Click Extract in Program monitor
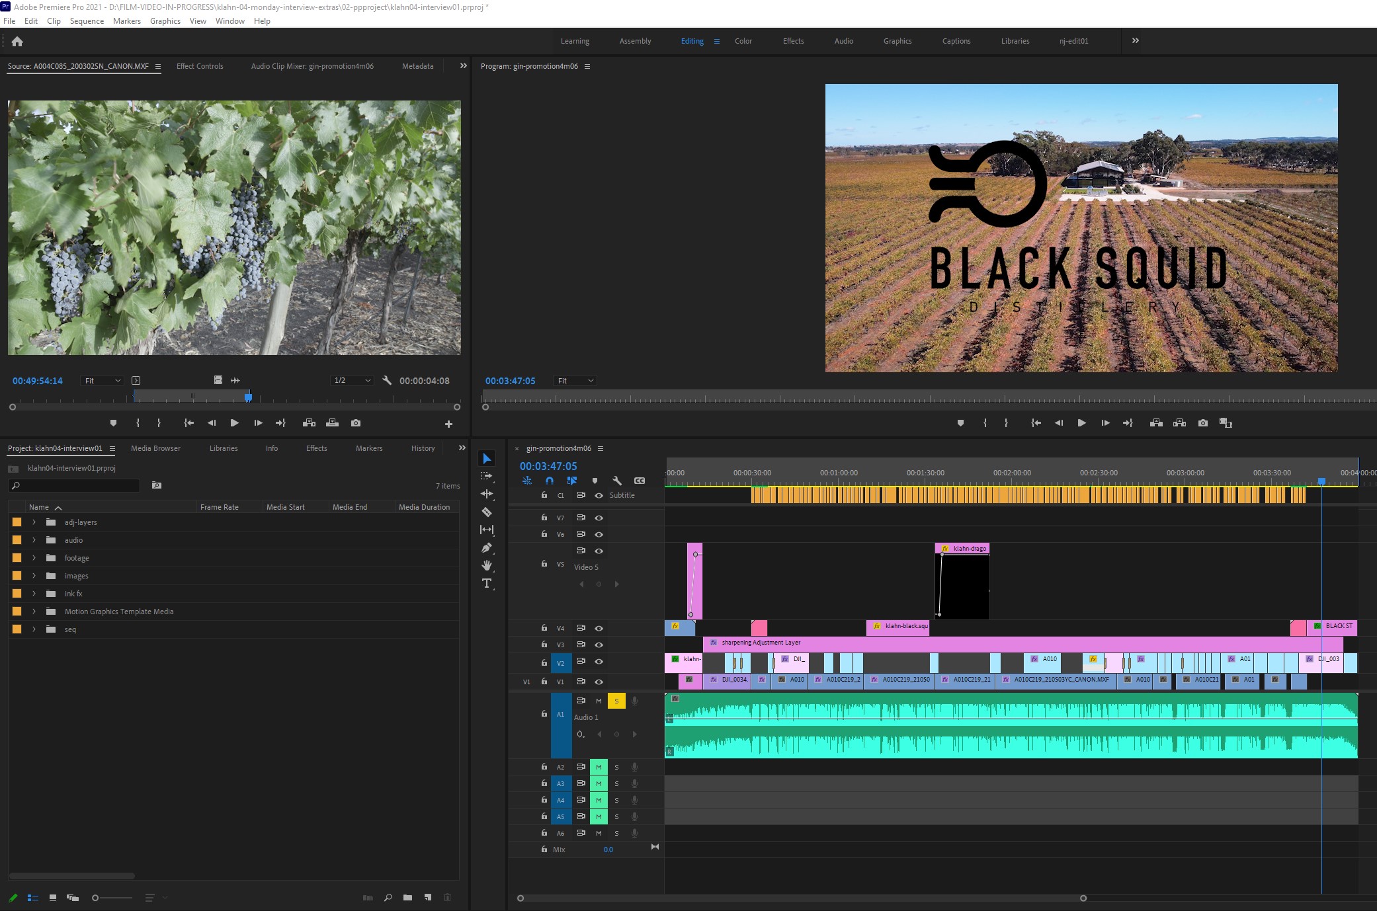Viewport: 1377px width, 911px height. (1179, 423)
